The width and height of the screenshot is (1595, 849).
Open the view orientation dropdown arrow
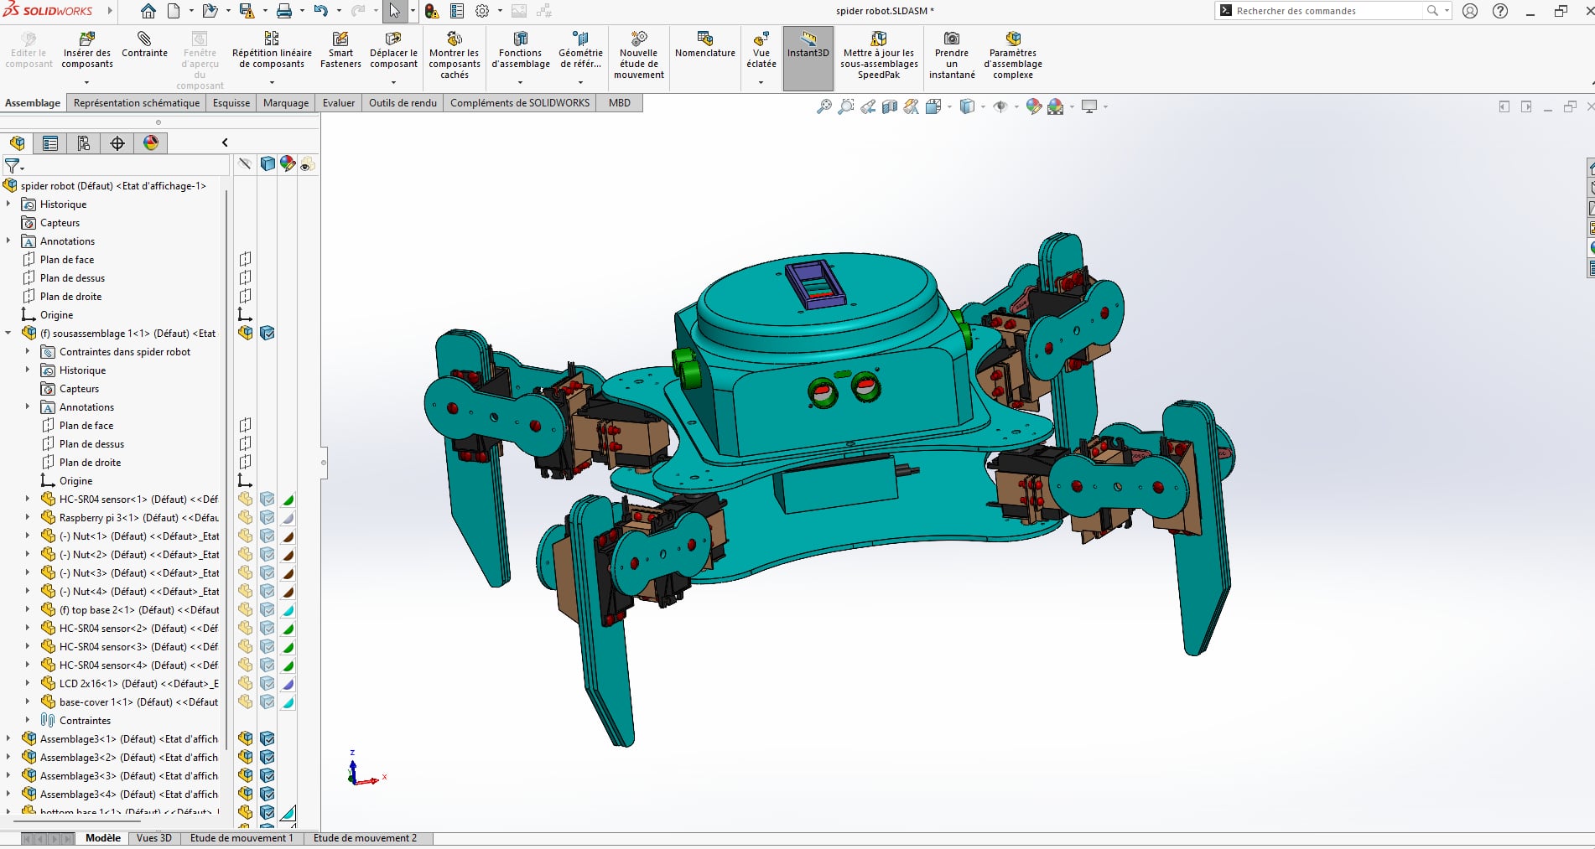tap(949, 106)
